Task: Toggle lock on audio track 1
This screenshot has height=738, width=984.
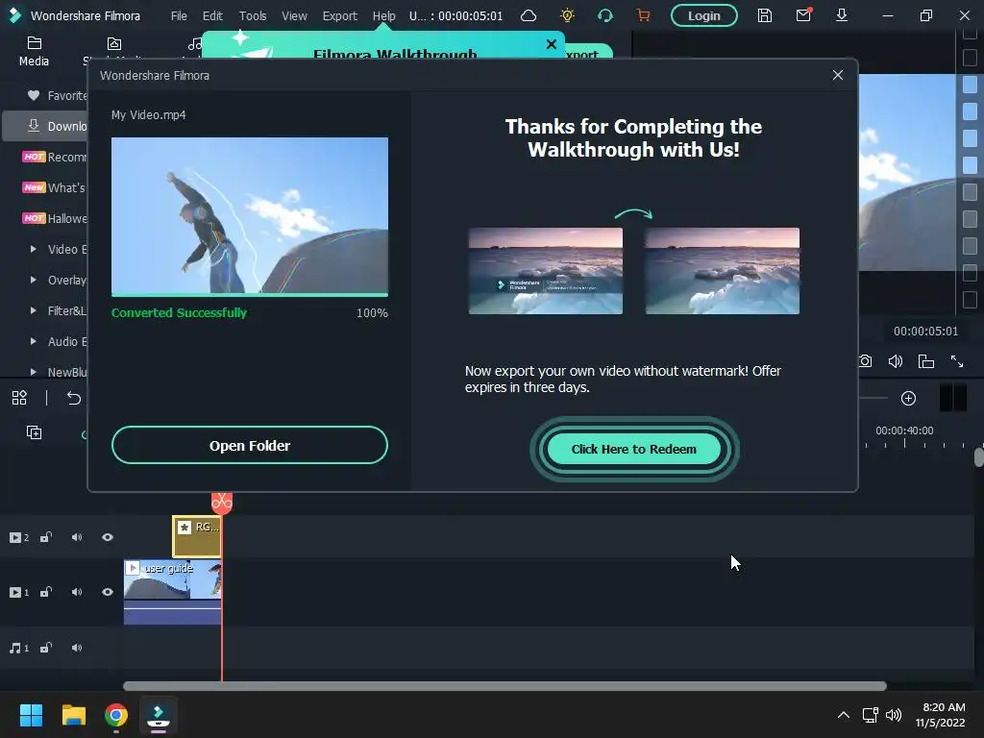Action: (46, 648)
